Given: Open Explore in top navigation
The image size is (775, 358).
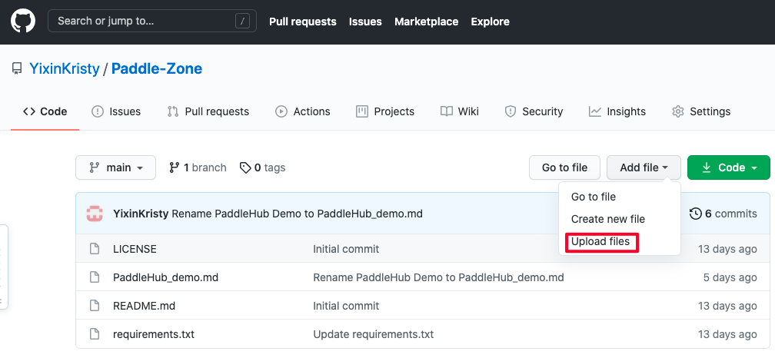Looking at the screenshot, I should point(490,22).
